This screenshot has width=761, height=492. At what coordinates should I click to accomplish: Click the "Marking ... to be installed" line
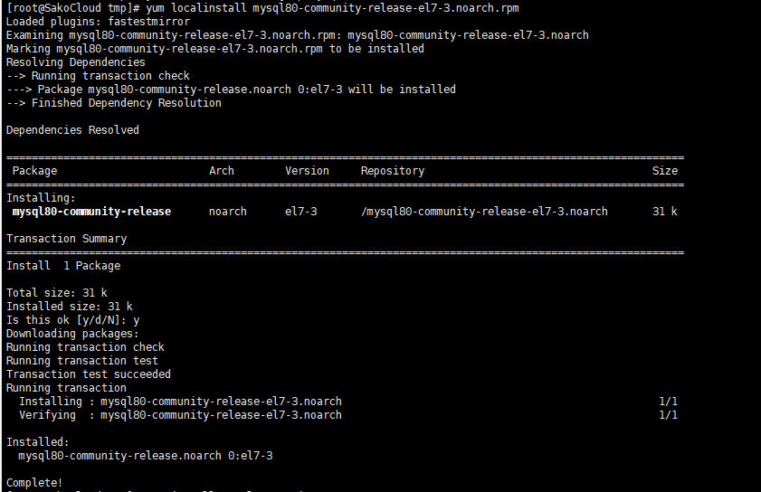215,49
